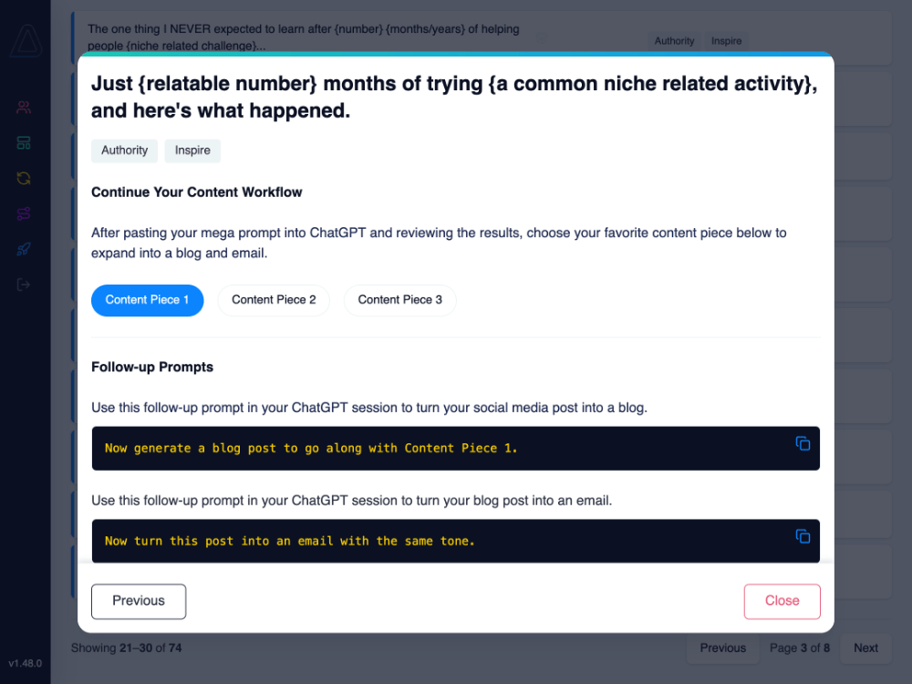
Task: Select Content Piece 1
Action: click(147, 300)
